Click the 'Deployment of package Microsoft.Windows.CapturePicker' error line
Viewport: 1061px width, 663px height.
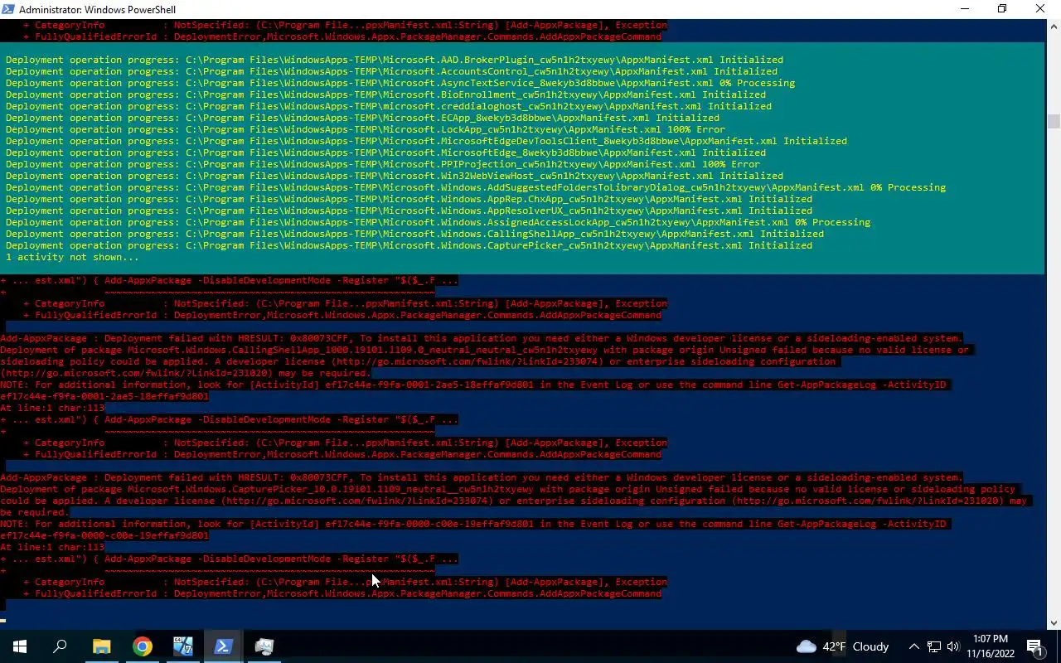(507, 489)
